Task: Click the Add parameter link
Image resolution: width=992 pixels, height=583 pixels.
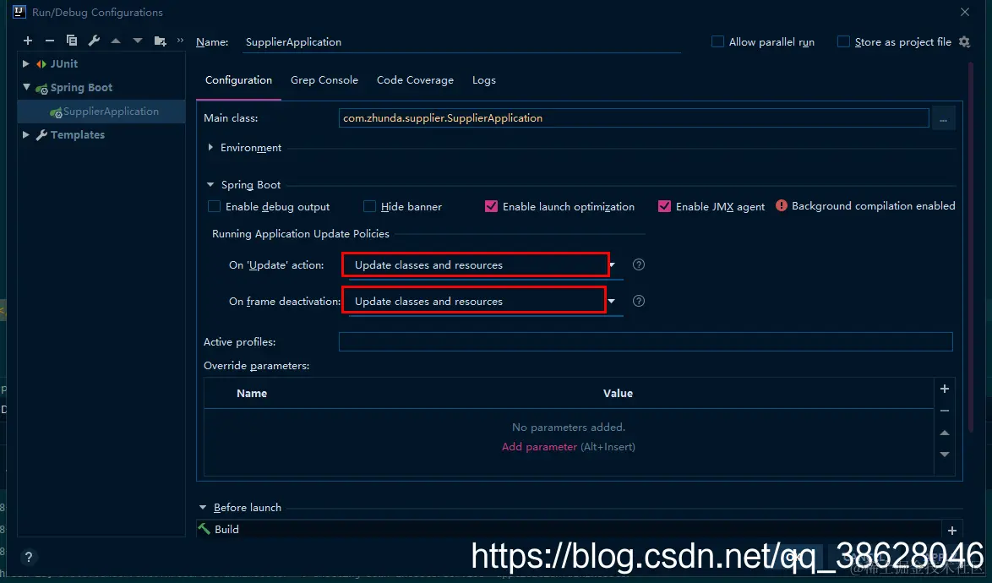Action: point(539,447)
